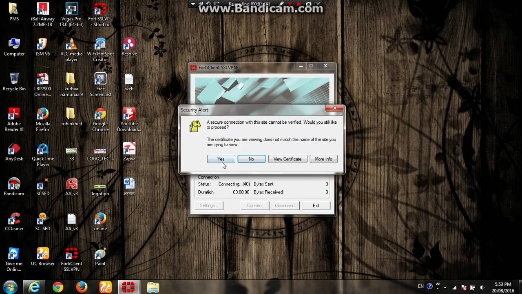
Task: Select Youtube Download... desktop icon
Action: click(129, 120)
